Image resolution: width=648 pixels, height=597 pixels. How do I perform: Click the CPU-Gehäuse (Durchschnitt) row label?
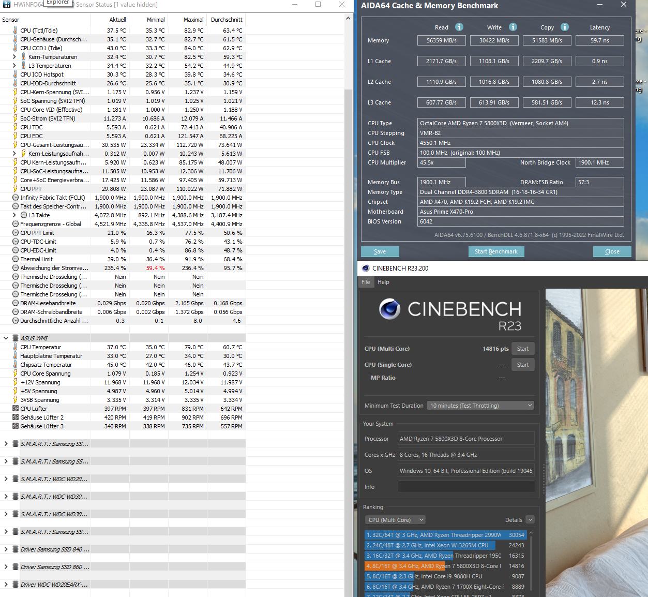54,39
